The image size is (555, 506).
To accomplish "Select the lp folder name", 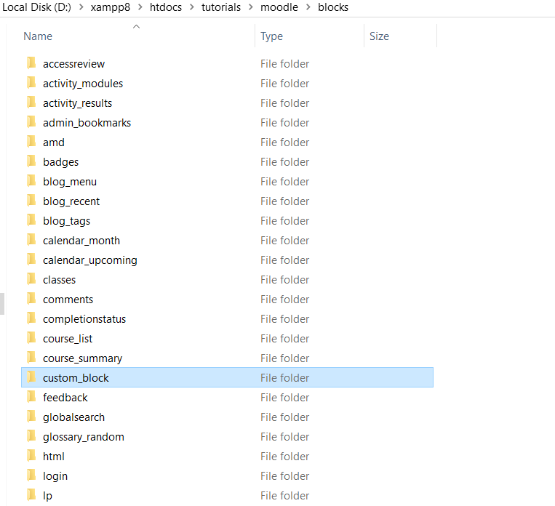I will (48, 496).
